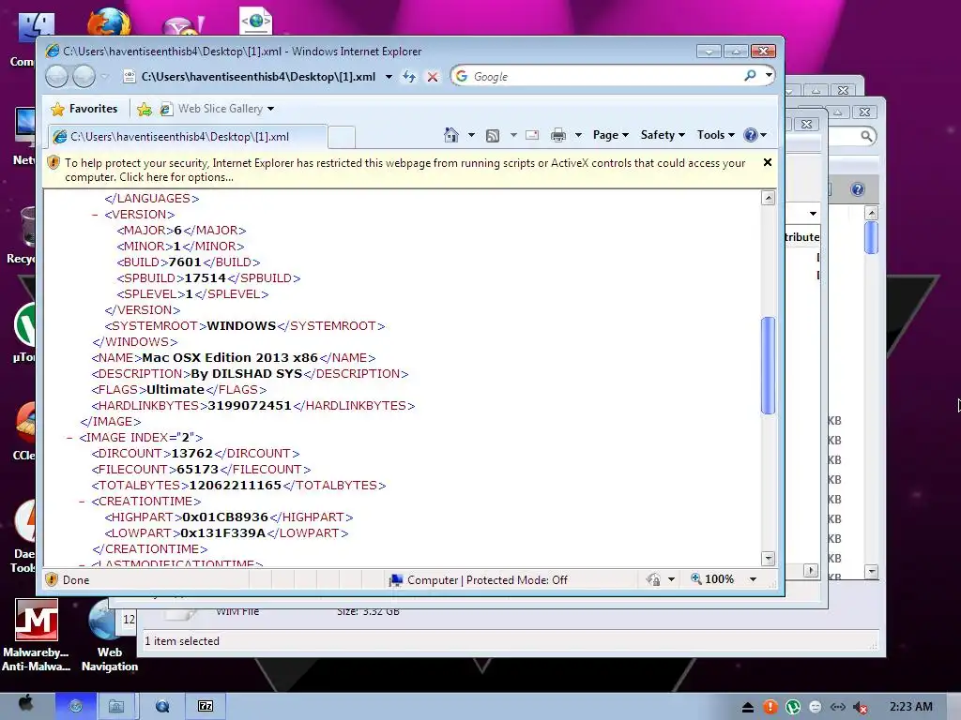Open the Print button dropdown arrow
This screenshot has height=720, width=961.
[578, 135]
